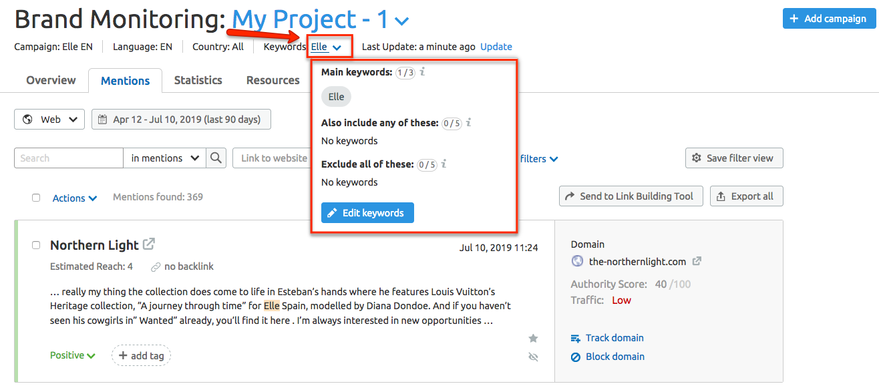Switch to the Statistics tab
Image resolution: width=879 pixels, height=386 pixels.
(x=198, y=80)
